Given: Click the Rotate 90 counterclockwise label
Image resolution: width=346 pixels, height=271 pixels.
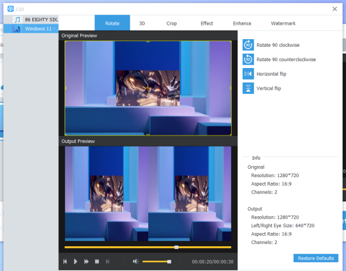Looking at the screenshot, I should [x=286, y=59].
